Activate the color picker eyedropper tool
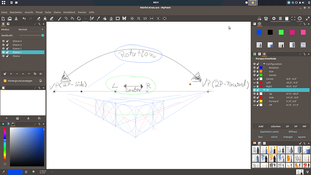311x175 pixels. [x=98, y=18]
